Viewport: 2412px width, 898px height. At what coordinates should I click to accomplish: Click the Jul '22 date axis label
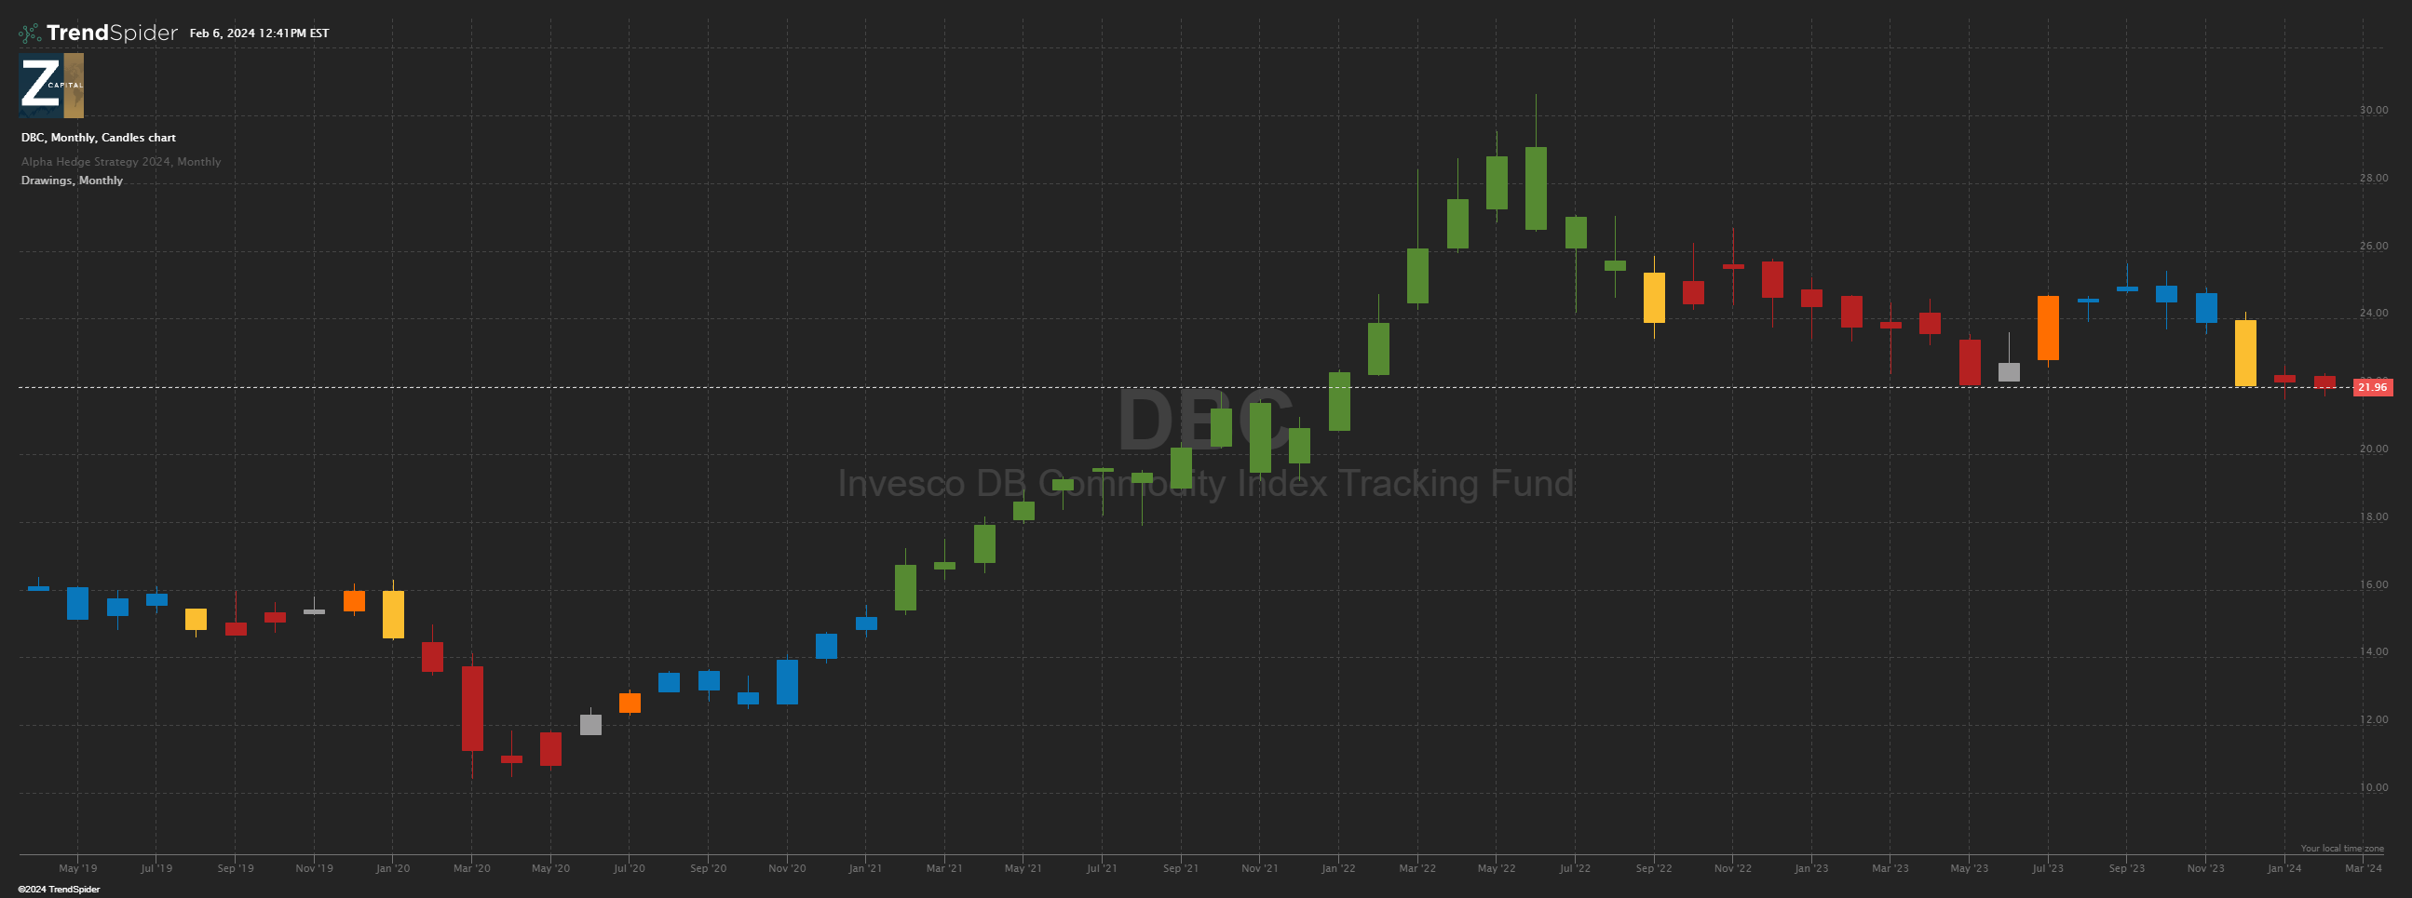tap(1575, 869)
